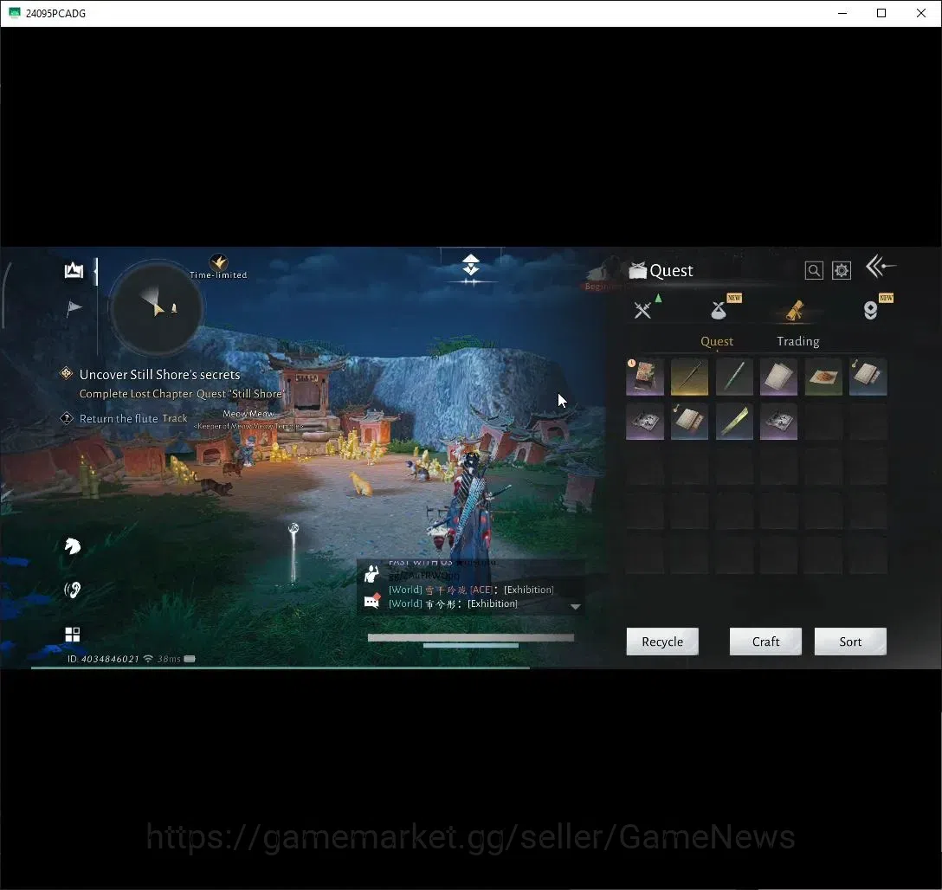
Task: Switch to the Trading tab
Action: [x=797, y=341]
